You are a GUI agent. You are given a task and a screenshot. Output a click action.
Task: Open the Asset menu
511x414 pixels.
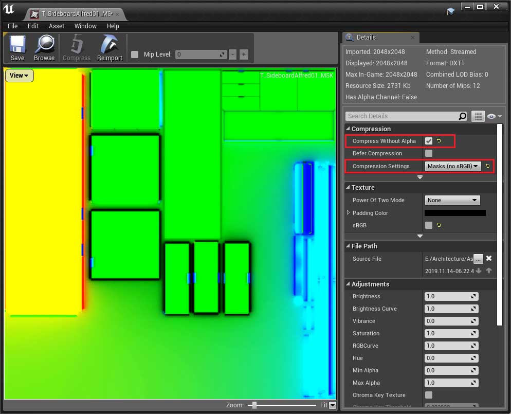57,26
